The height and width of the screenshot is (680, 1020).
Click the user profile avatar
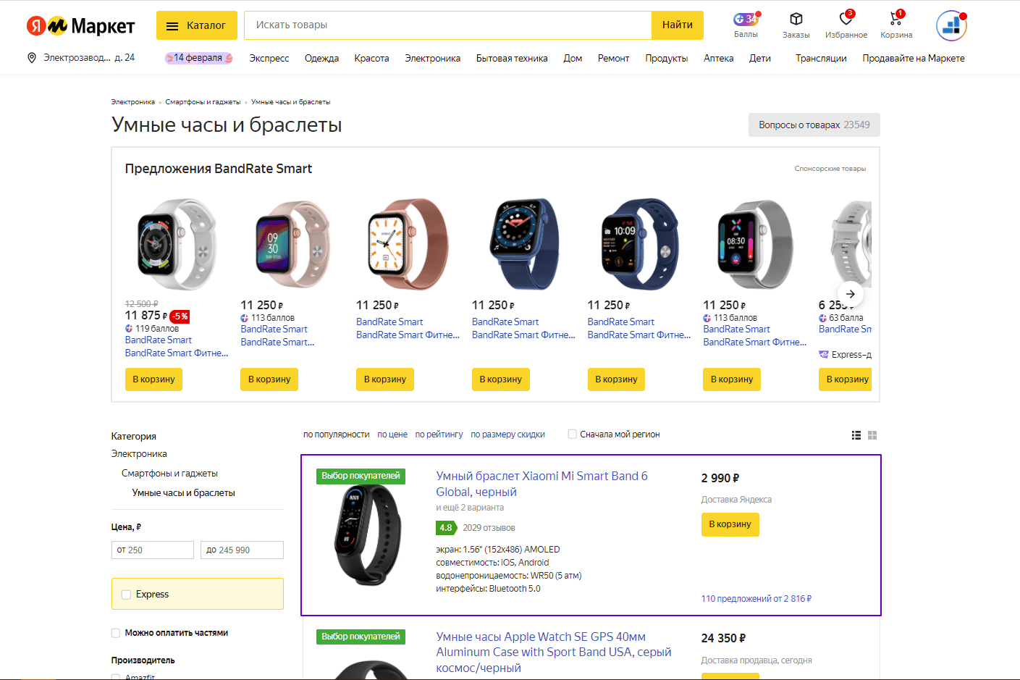pos(951,25)
